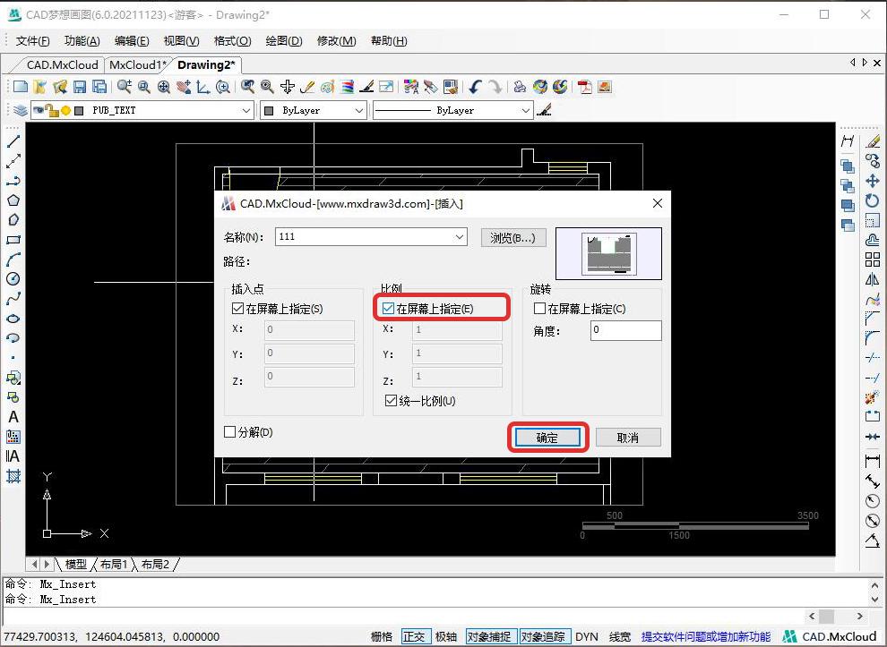Screen dimensions: 887x647
Task: Click the 浏览(B)... browse button
Action: [x=512, y=237]
